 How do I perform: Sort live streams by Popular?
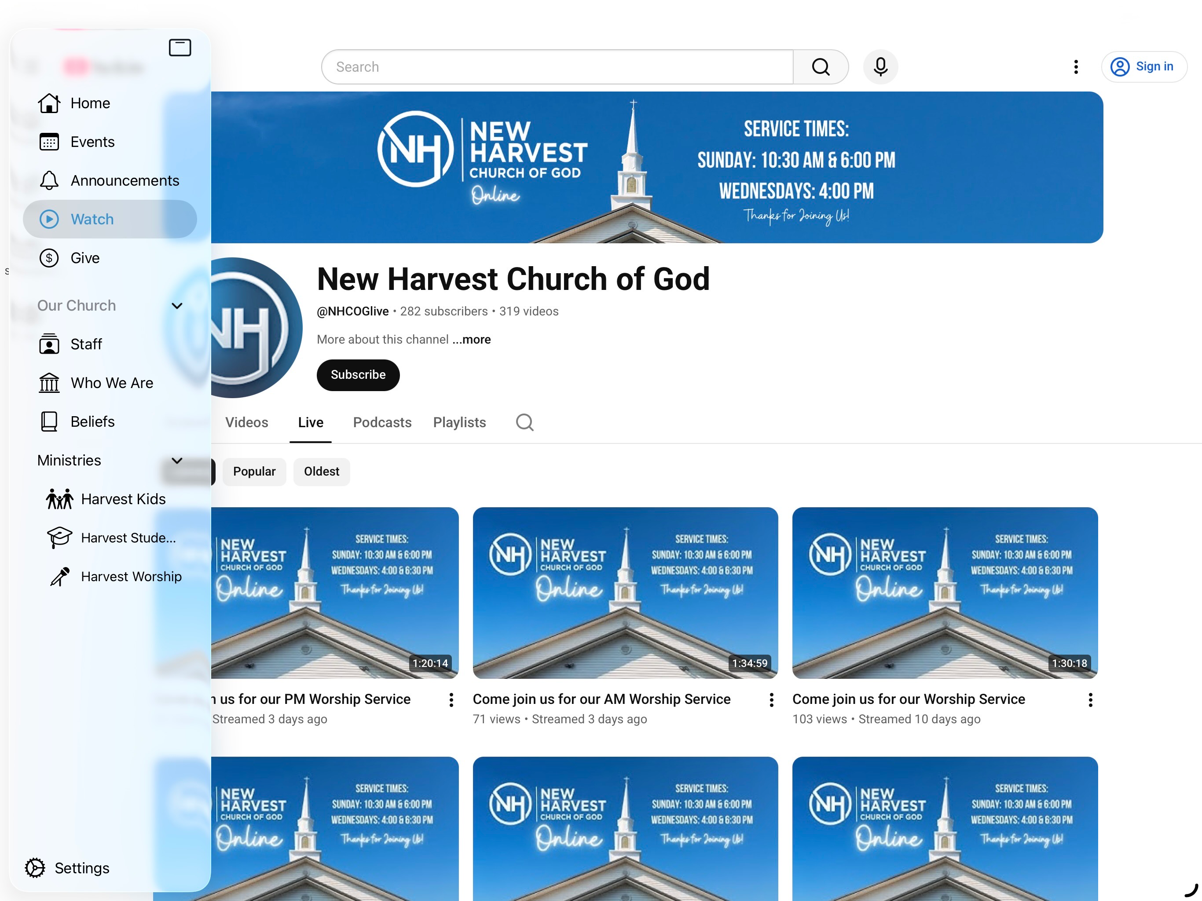point(254,471)
